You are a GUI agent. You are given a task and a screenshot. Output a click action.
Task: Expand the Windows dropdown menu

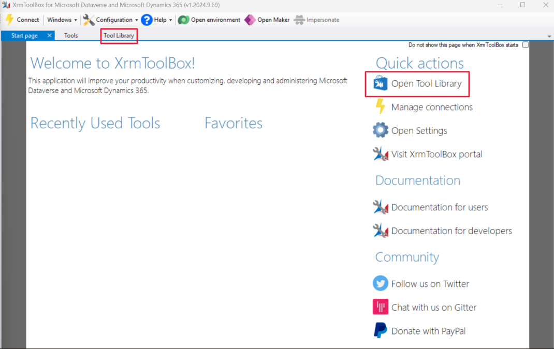[62, 20]
